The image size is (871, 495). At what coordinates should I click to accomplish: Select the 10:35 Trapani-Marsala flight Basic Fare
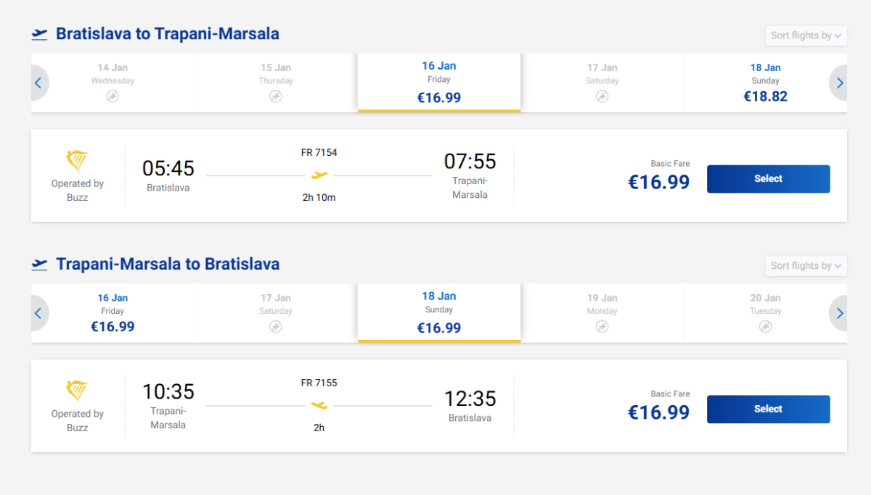point(768,409)
